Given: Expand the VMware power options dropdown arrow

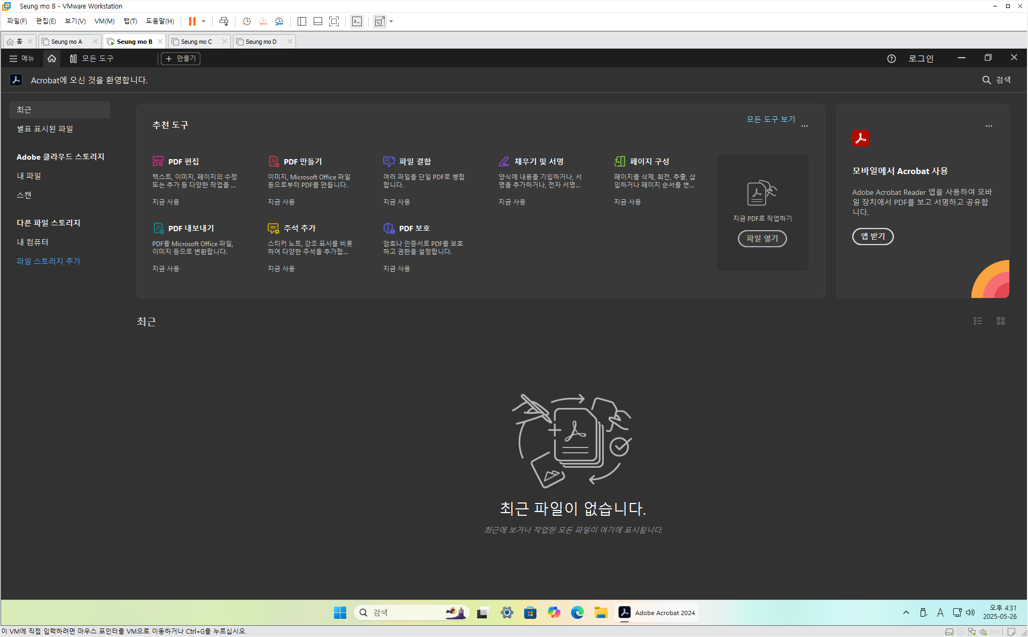Looking at the screenshot, I should pyautogui.click(x=204, y=21).
